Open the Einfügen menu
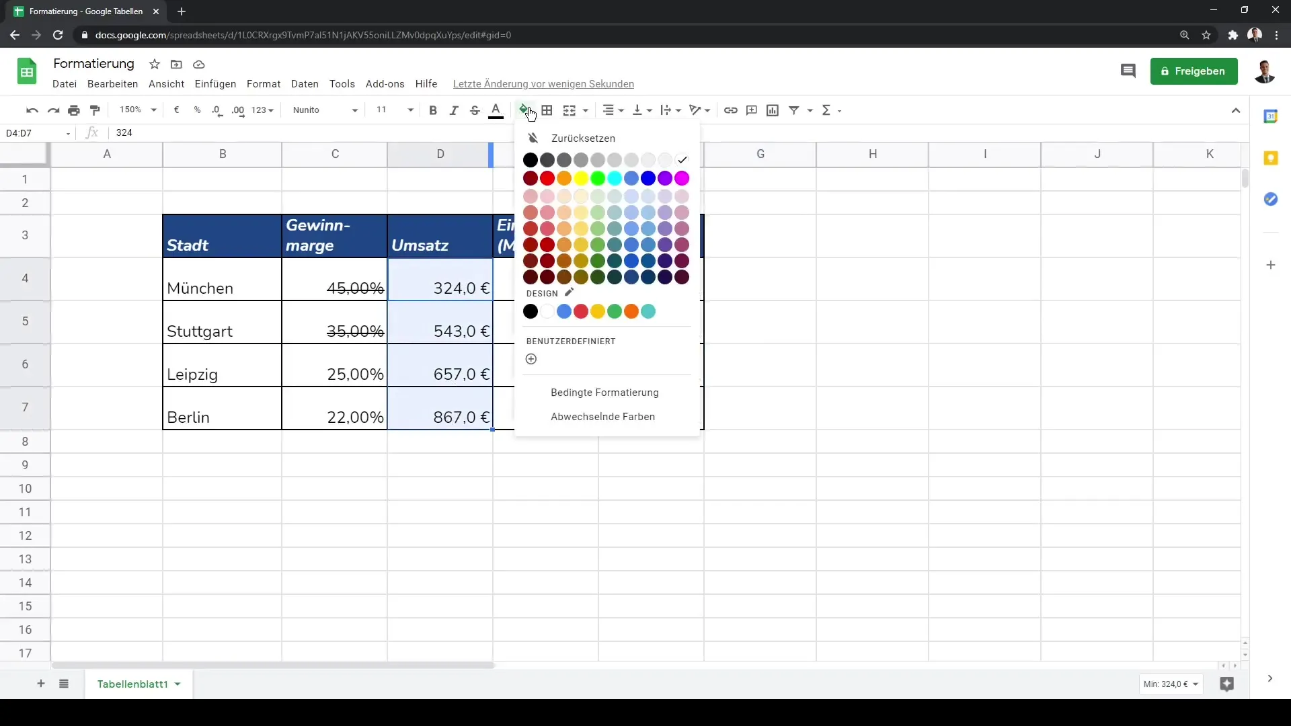This screenshot has height=726, width=1291. (215, 84)
